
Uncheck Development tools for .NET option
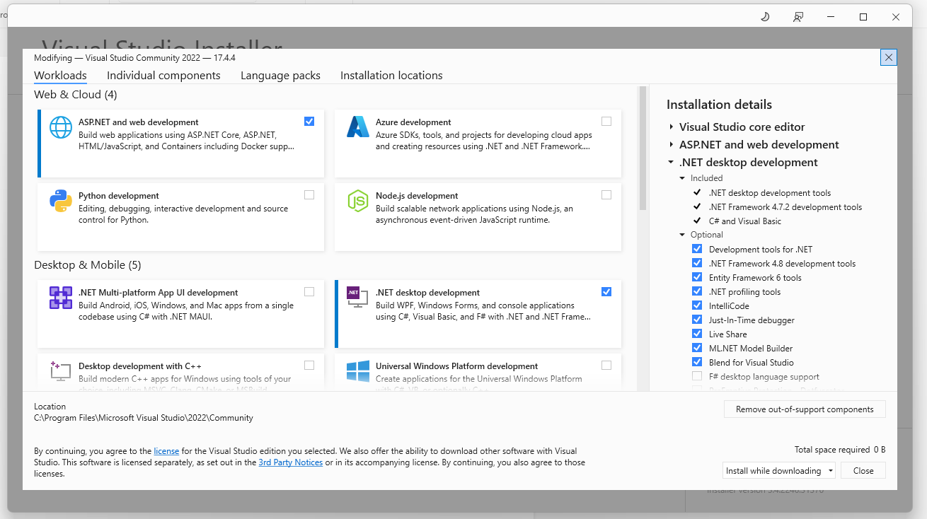point(697,249)
